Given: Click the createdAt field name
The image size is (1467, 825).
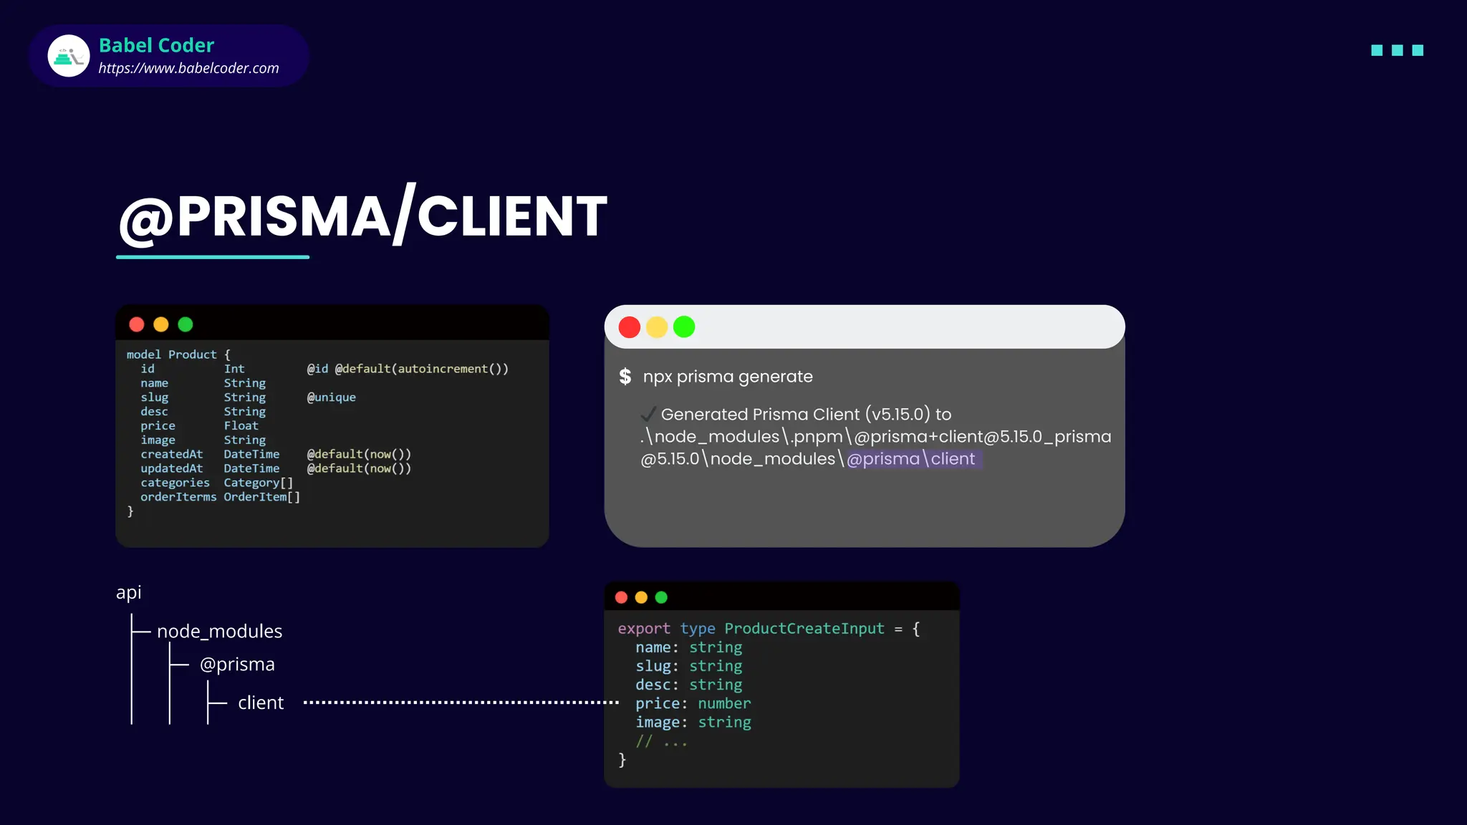Looking at the screenshot, I should pyautogui.click(x=172, y=454).
